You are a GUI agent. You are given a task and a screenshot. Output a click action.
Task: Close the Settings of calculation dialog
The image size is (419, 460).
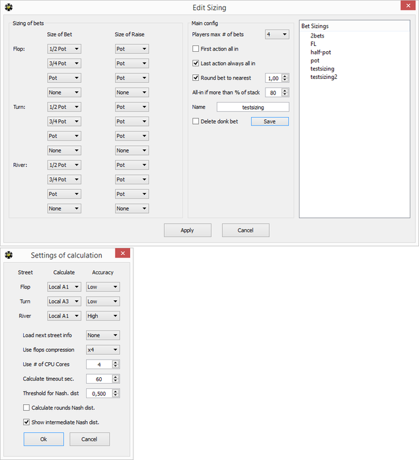123,253
